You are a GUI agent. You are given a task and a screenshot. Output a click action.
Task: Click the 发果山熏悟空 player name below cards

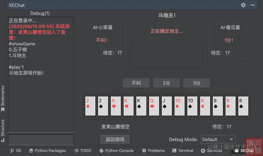[x=115, y=127]
